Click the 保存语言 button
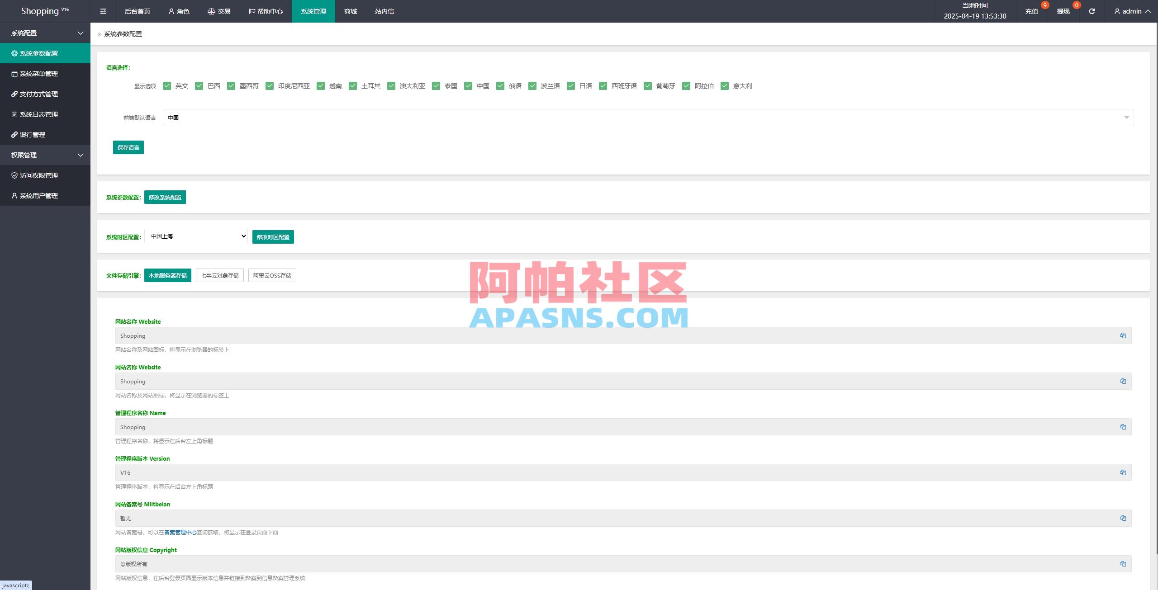 (128, 147)
